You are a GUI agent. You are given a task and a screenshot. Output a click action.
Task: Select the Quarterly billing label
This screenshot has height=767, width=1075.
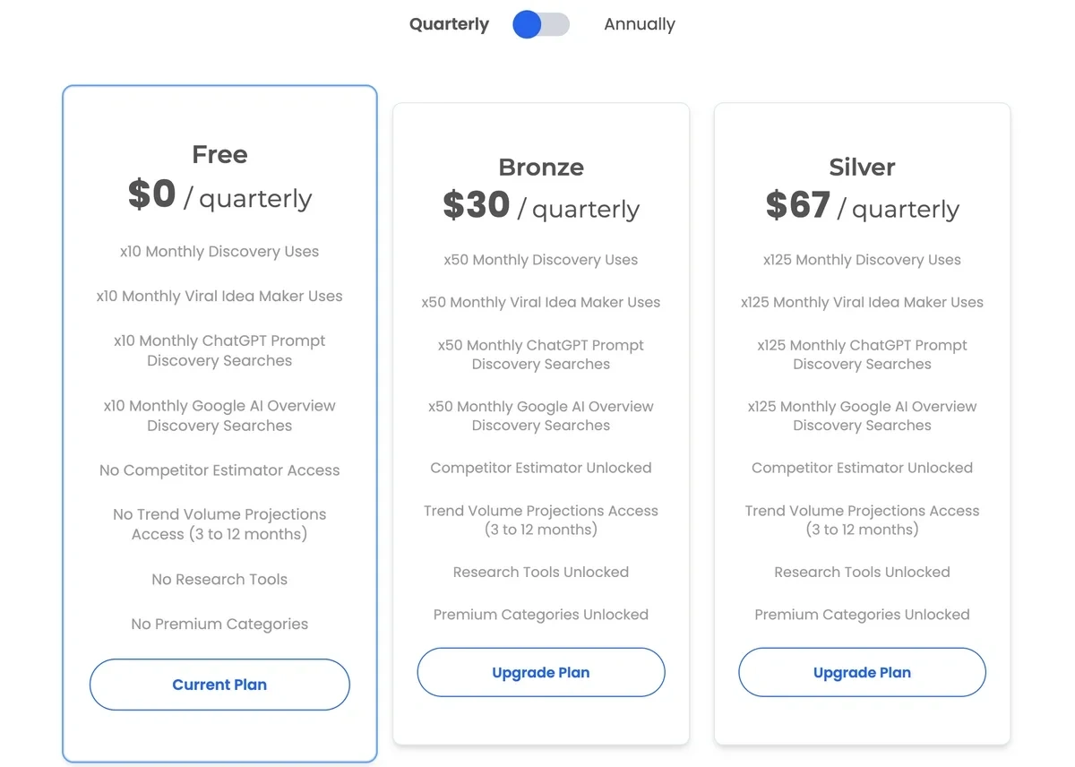click(449, 25)
